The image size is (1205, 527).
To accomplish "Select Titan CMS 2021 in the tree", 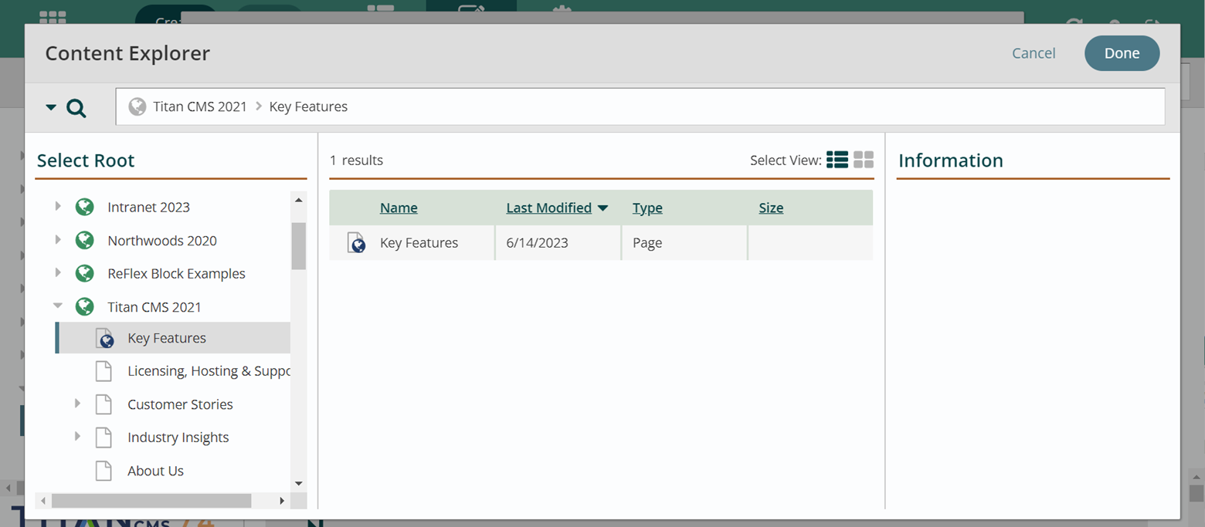I will click(x=154, y=306).
